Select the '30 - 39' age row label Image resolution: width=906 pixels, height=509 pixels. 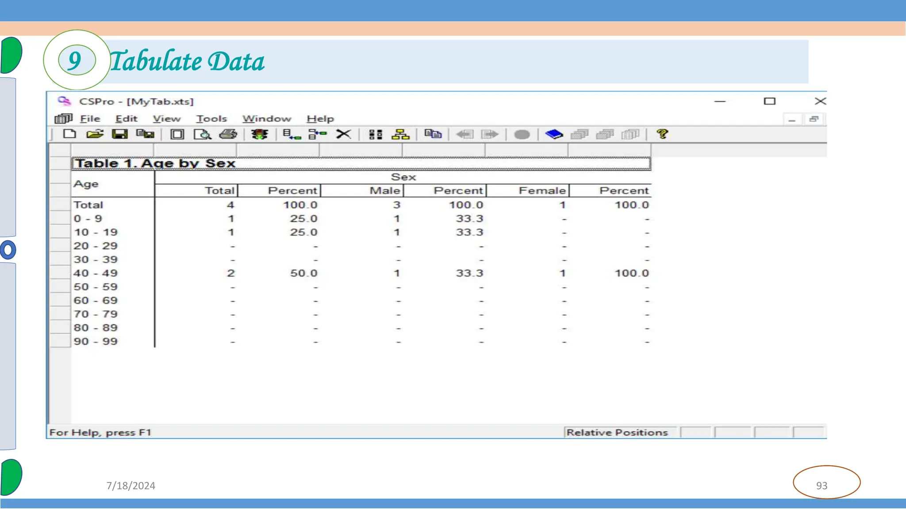point(96,260)
